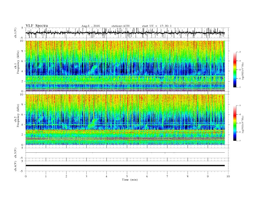
Task: Click the ch.1 spectrogram color bar
Action: (235, 70)
